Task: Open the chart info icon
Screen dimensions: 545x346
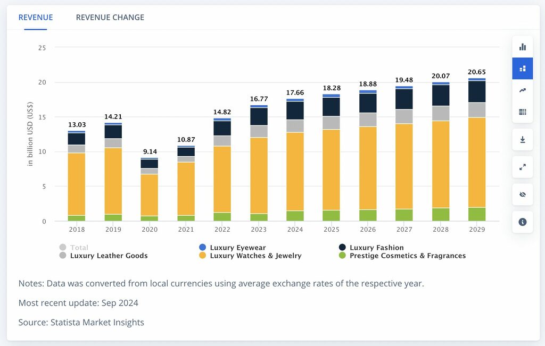Action: [x=522, y=222]
